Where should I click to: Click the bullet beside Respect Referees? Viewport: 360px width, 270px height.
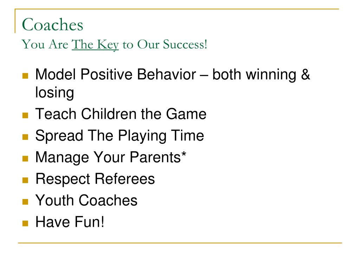point(25,180)
